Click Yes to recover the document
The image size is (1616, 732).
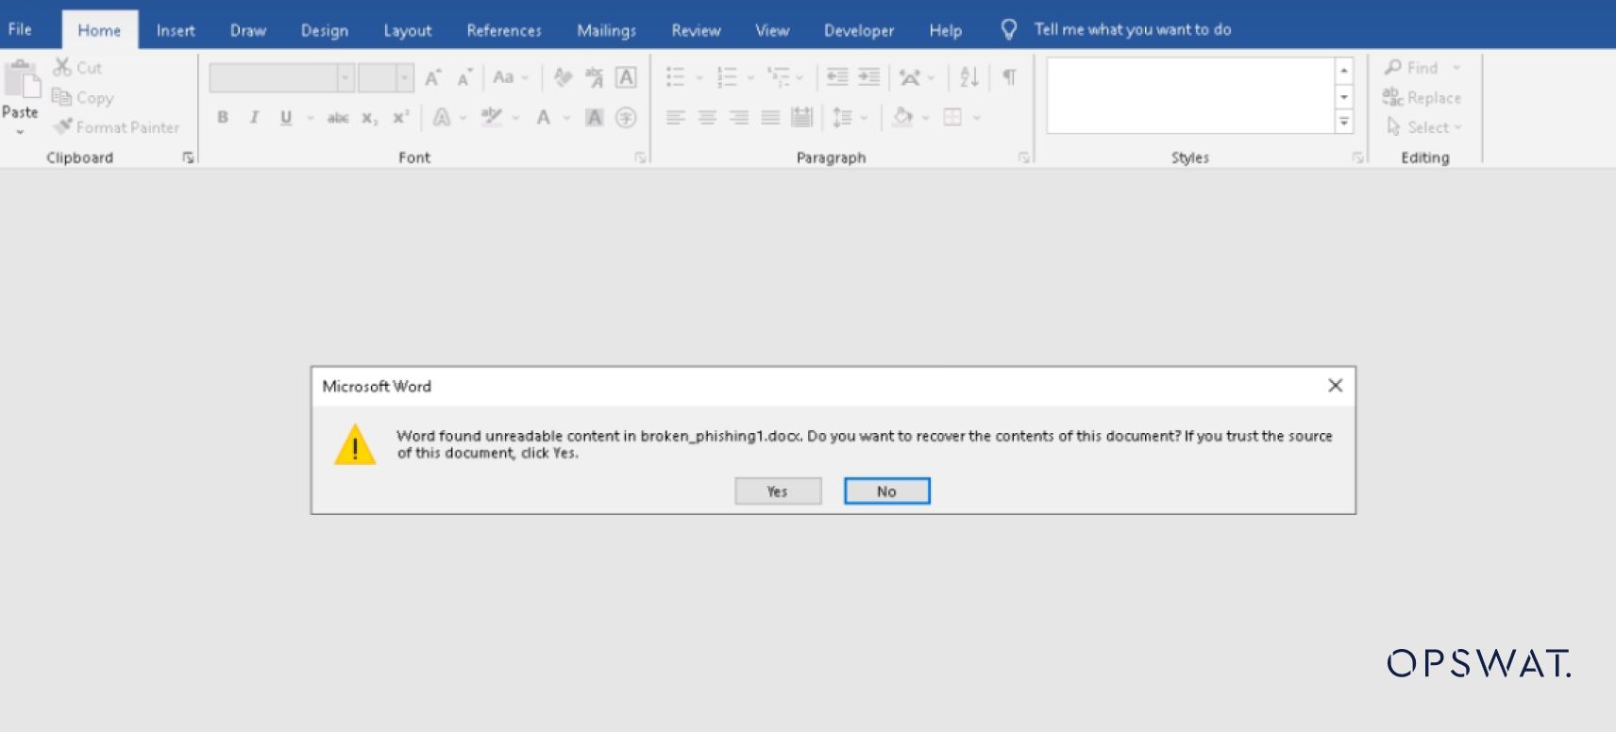[777, 491]
